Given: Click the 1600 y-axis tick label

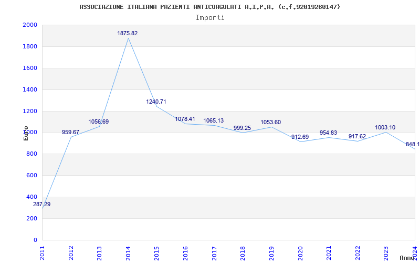Looking at the screenshot, I should click(x=30, y=68).
